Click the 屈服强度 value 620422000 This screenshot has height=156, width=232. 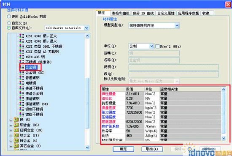(134, 122)
